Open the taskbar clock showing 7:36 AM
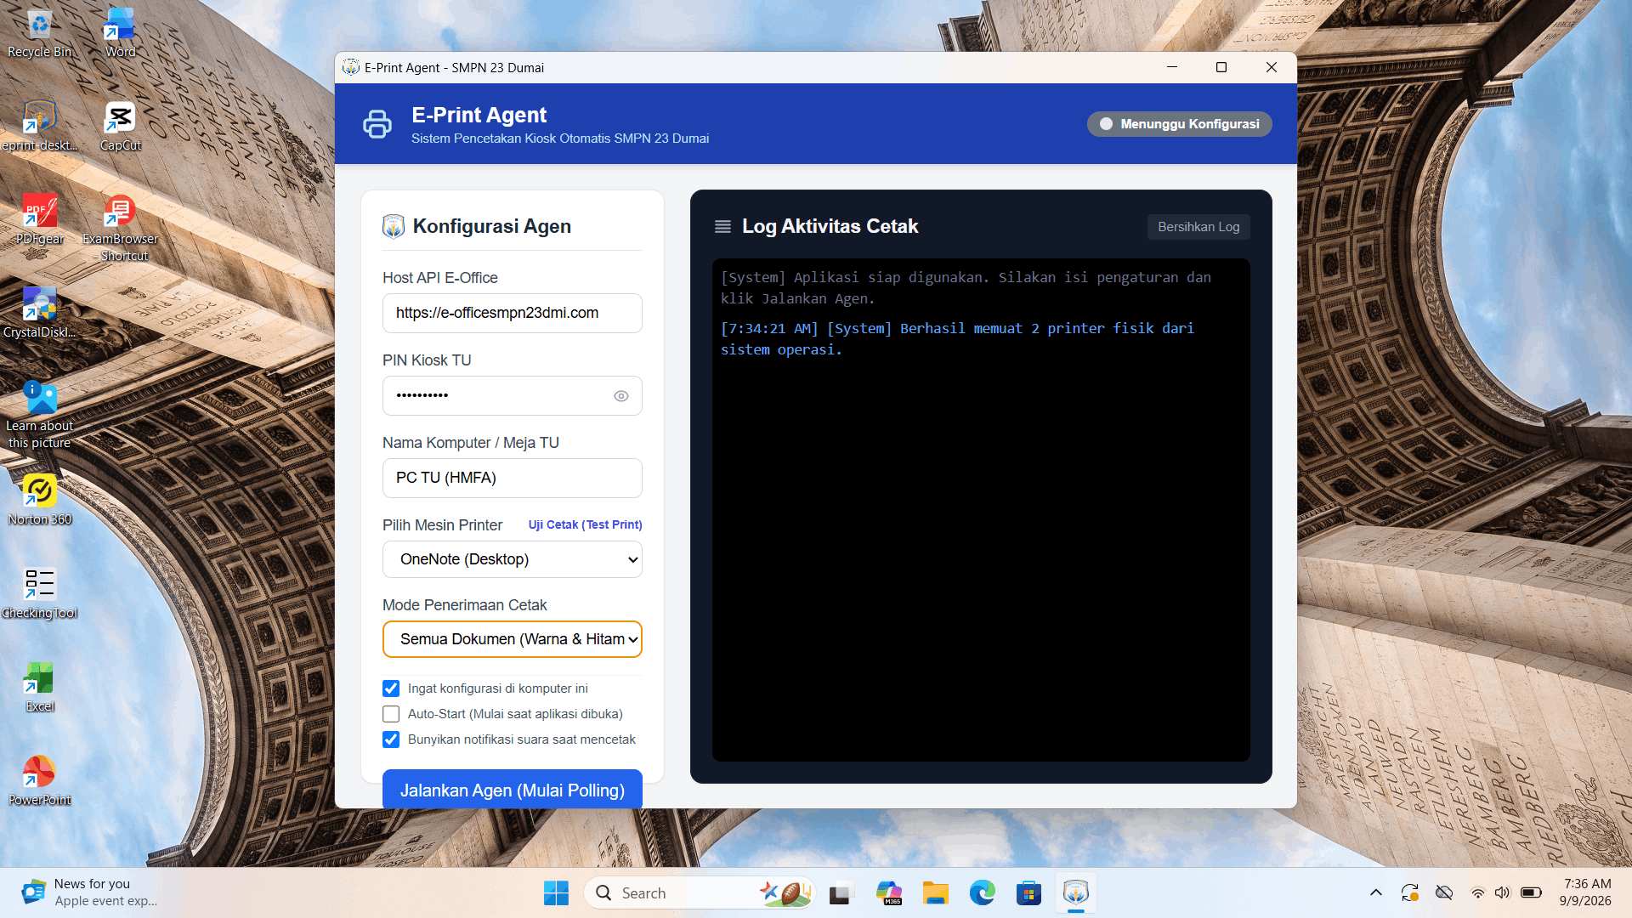 pyautogui.click(x=1586, y=892)
